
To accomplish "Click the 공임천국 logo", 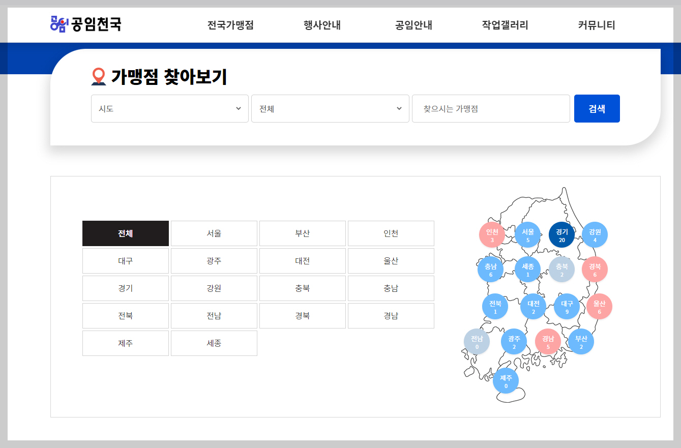I will [x=86, y=24].
